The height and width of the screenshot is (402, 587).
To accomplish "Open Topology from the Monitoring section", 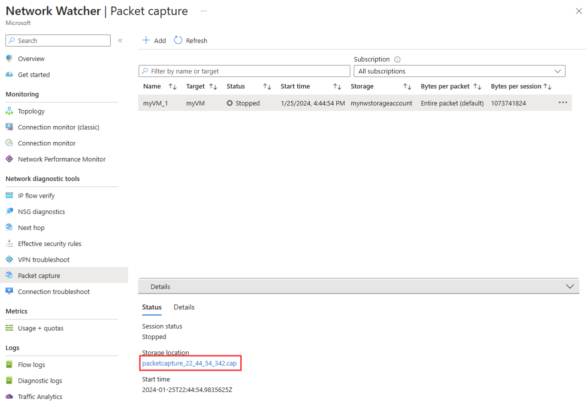I will pos(31,111).
